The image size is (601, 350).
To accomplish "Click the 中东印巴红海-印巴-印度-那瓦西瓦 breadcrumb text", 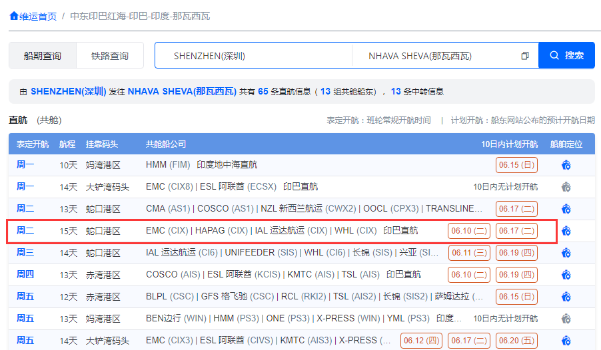I will pos(141,17).
